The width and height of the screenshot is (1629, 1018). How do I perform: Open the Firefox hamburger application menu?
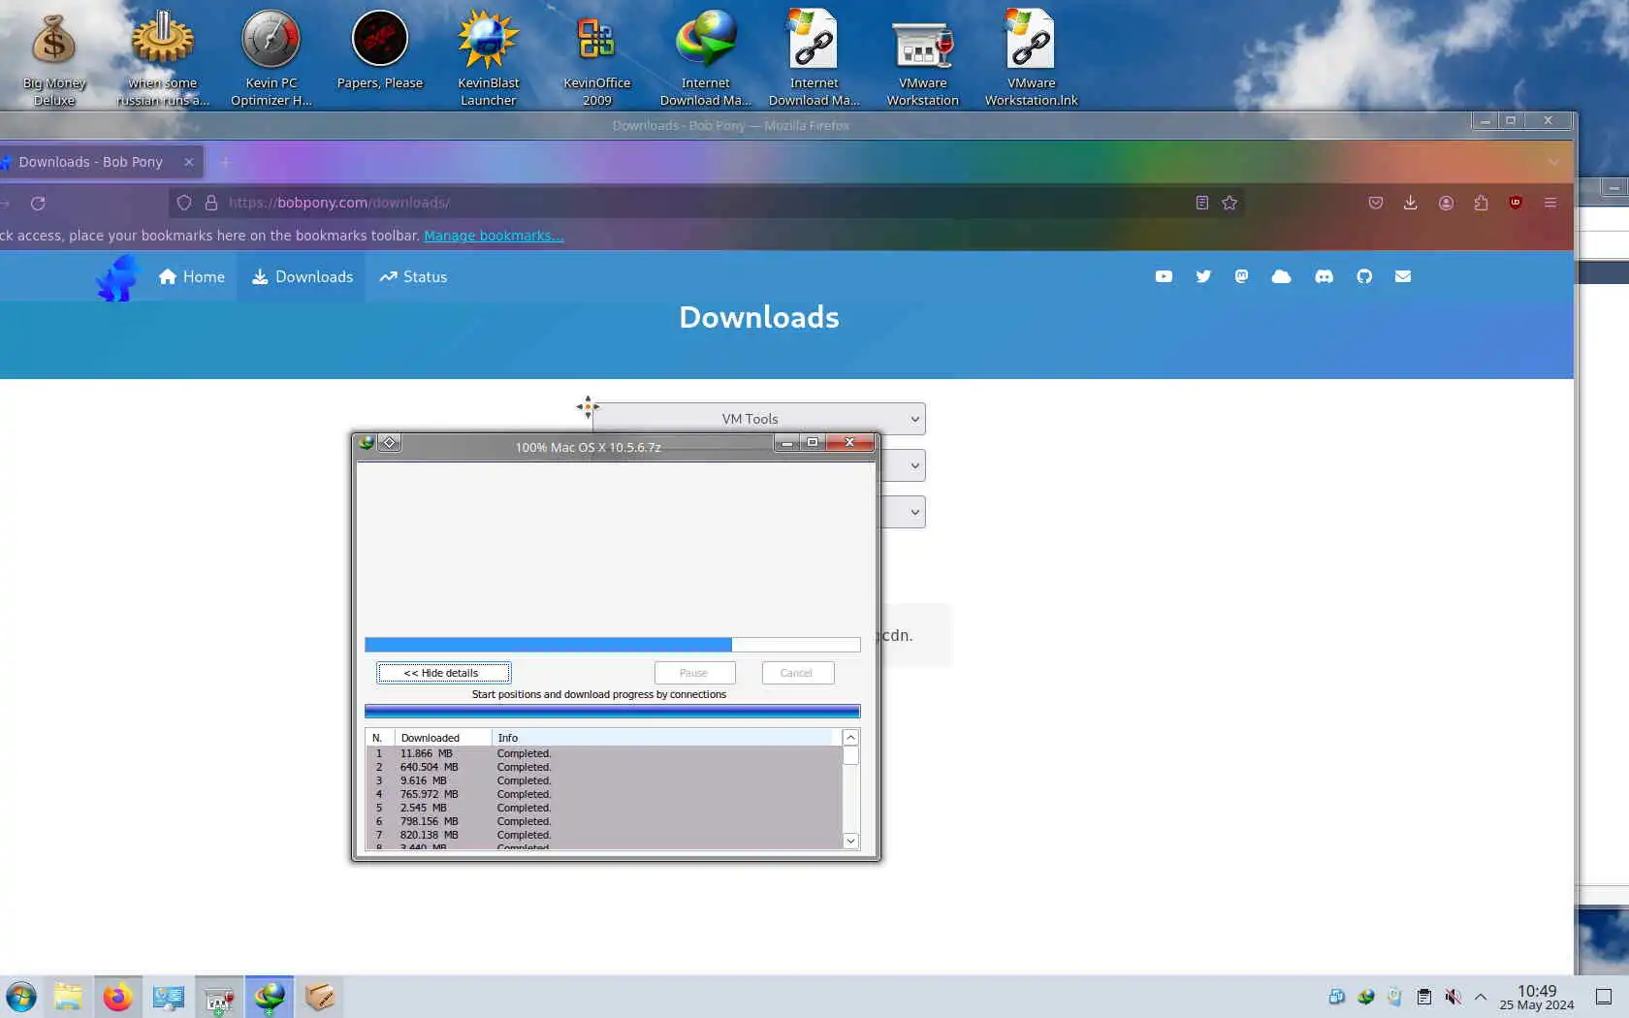[1550, 203]
